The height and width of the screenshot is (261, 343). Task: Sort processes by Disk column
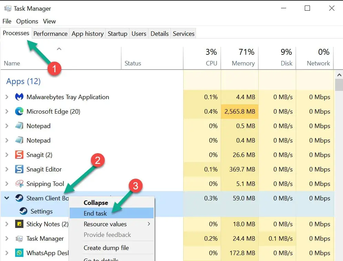[x=277, y=58]
